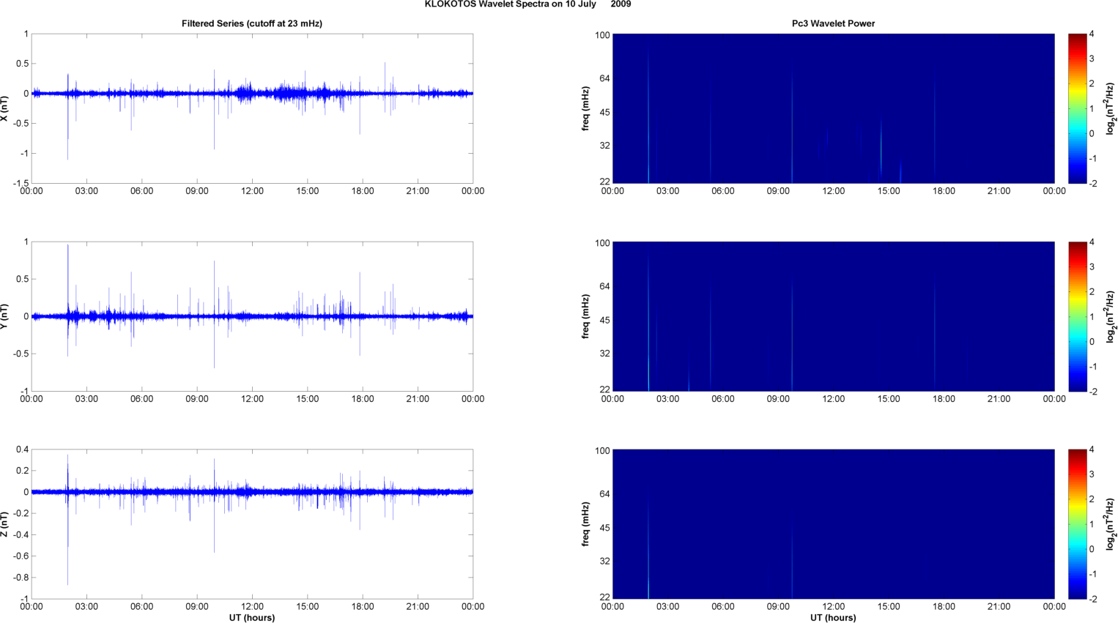Click the '18:00' tick under the Y (nT) series plot
Viewport: 1118px width, 623px height.
[363, 399]
